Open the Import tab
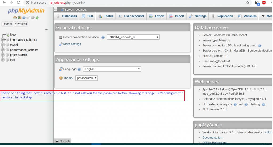The width and height of the screenshot is (273, 147). pyautogui.click(x=177, y=16)
